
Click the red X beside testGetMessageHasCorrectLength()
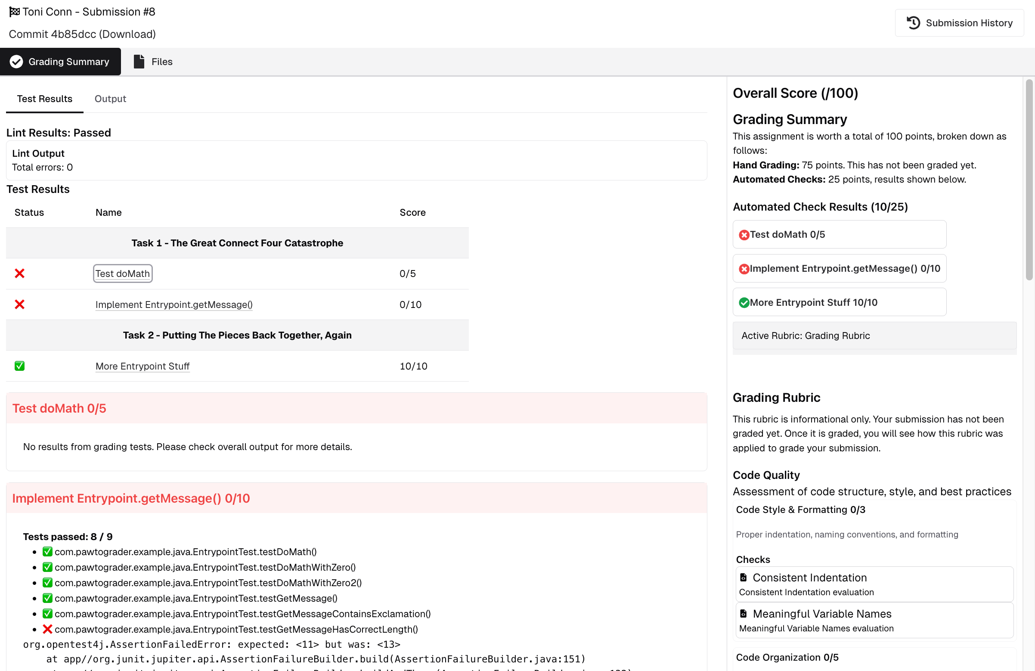click(47, 629)
